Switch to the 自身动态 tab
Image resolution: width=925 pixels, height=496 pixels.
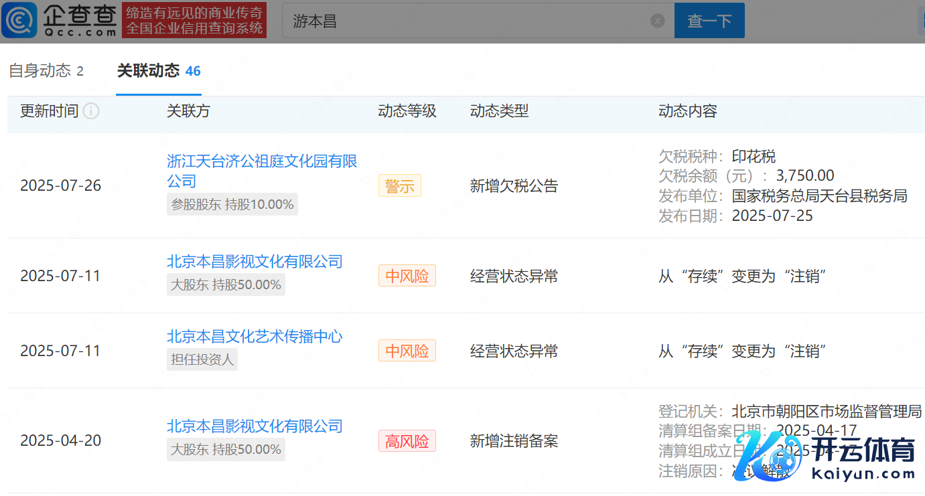[x=46, y=71]
